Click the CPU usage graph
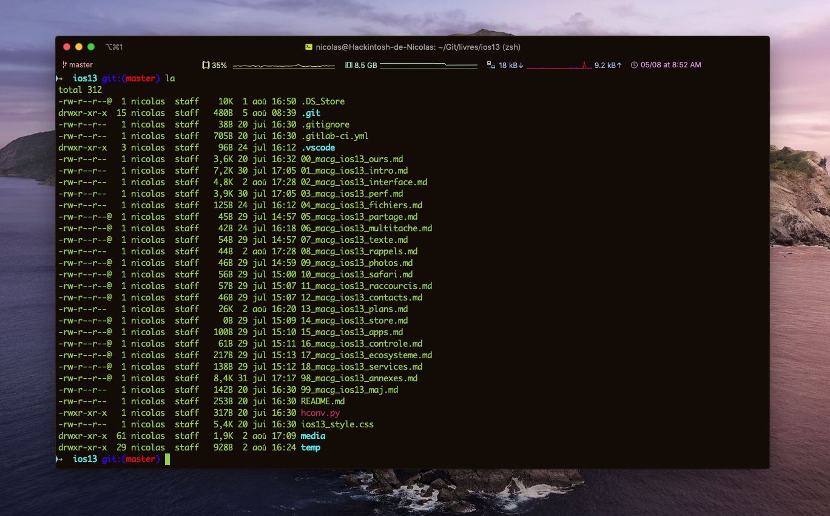 (x=283, y=66)
